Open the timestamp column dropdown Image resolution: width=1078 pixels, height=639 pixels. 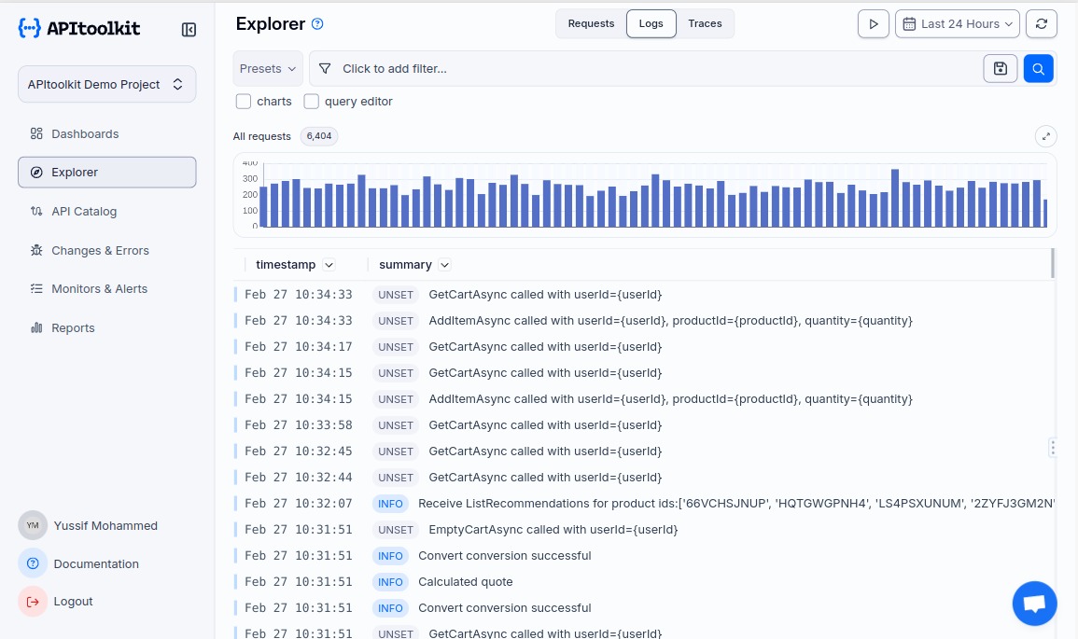pos(329,265)
